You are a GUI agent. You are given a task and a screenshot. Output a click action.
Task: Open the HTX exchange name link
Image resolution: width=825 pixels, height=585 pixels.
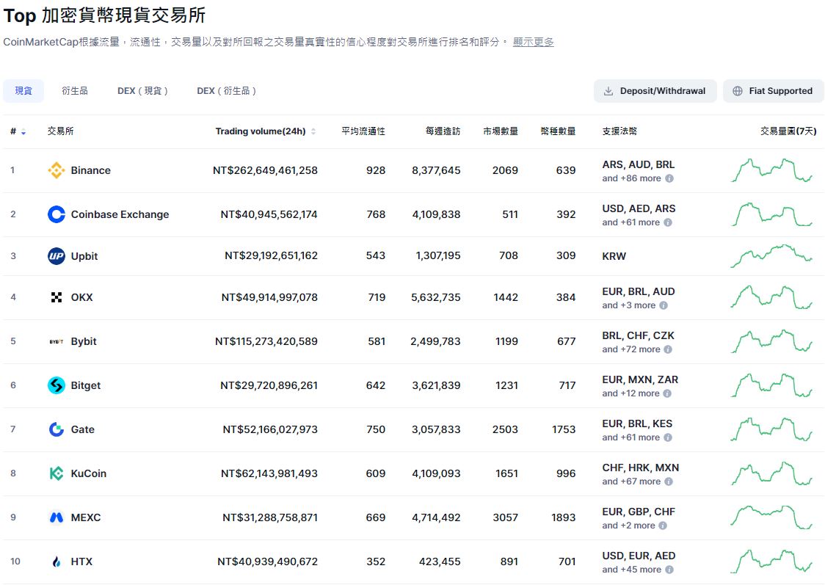(81, 562)
